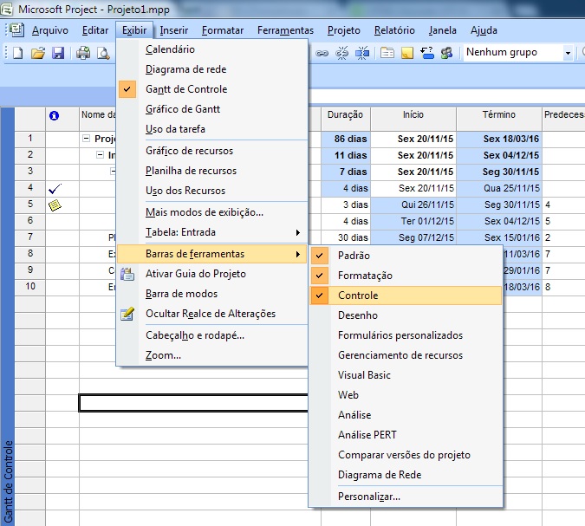This screenshot has width=585, height=526.
Task: Open the Nenhum grupo dropdown arrow
Action: point(568,53)
